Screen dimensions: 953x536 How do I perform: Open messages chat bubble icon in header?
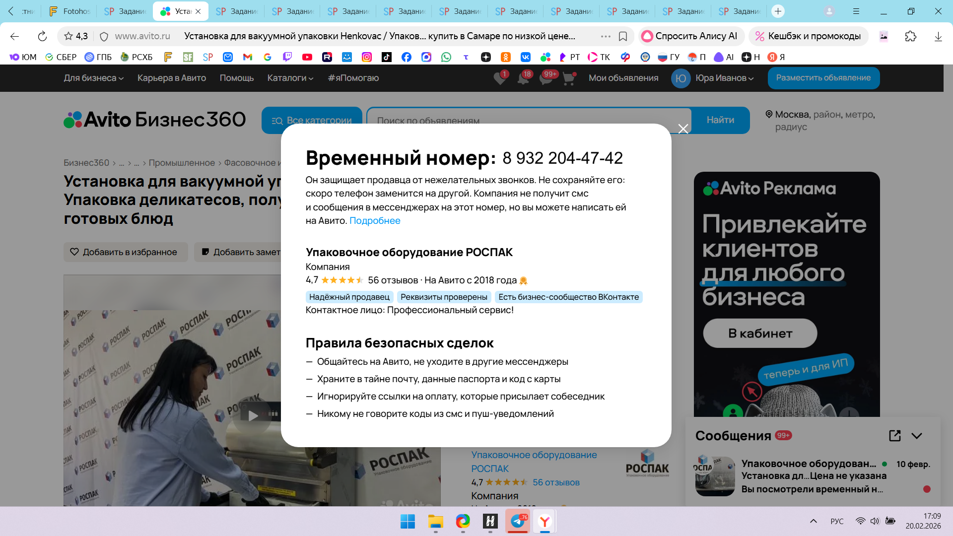click(x=546, y=78)
